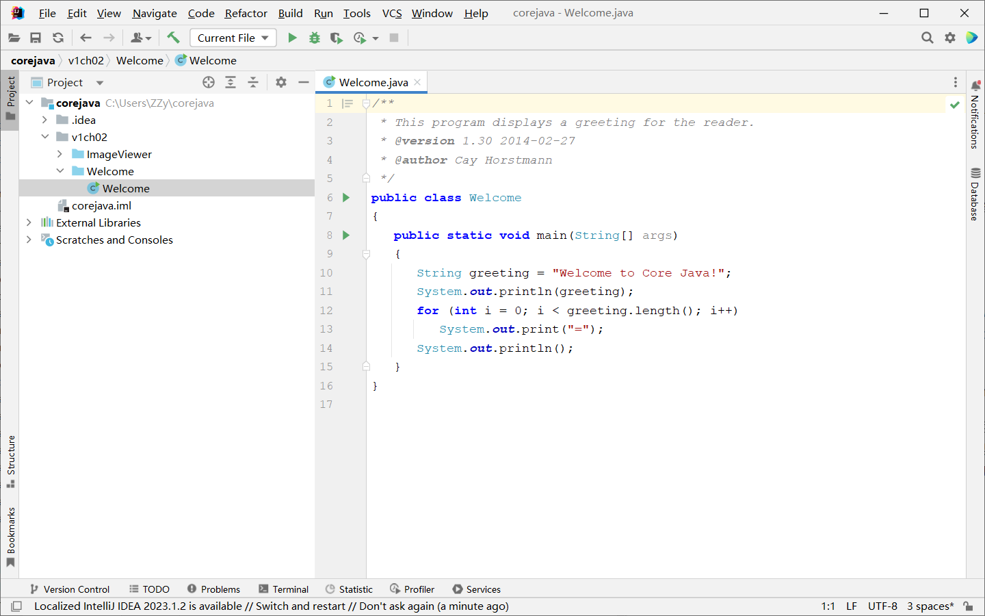Click Run with Coverage shield icon
985x616 pixels.
click(336, 38)
